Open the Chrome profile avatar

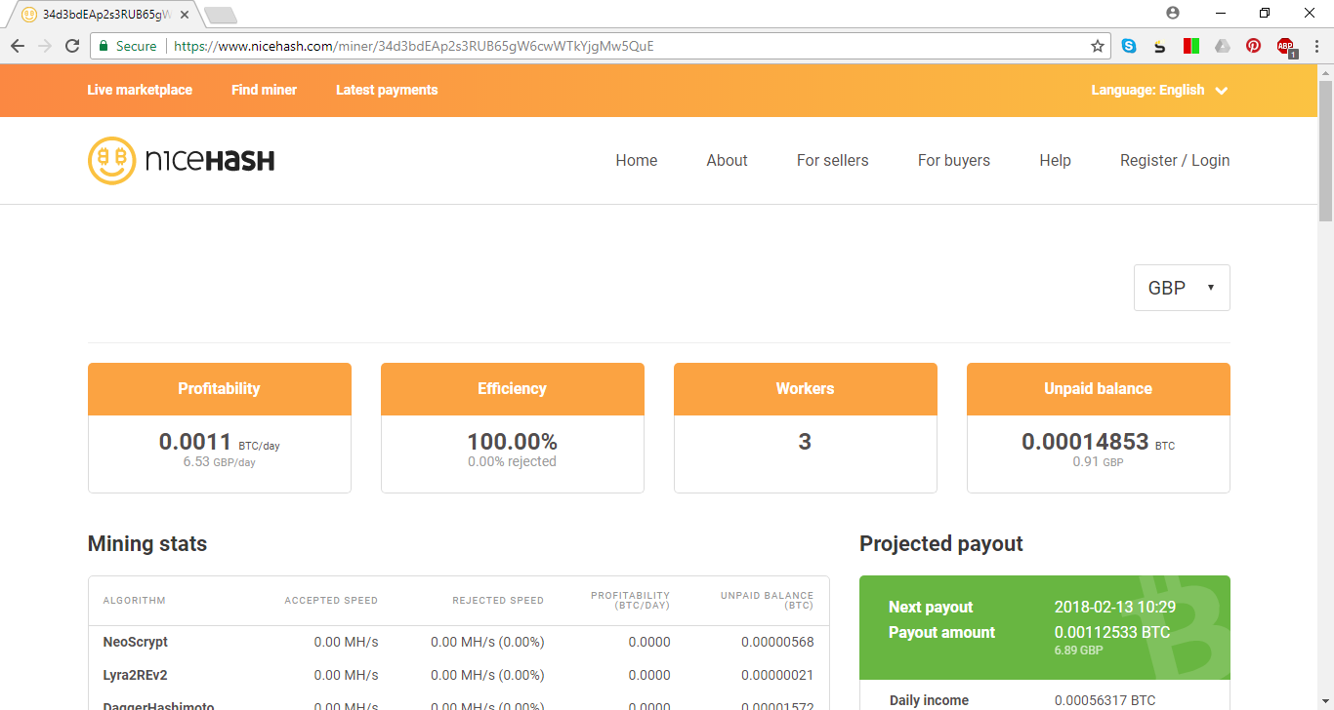point(1173,13)
